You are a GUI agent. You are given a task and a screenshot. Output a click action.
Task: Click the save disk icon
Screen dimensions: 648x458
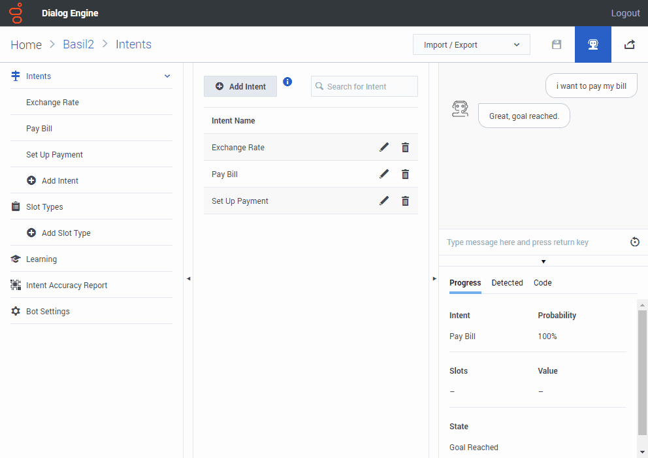[557, 44]
